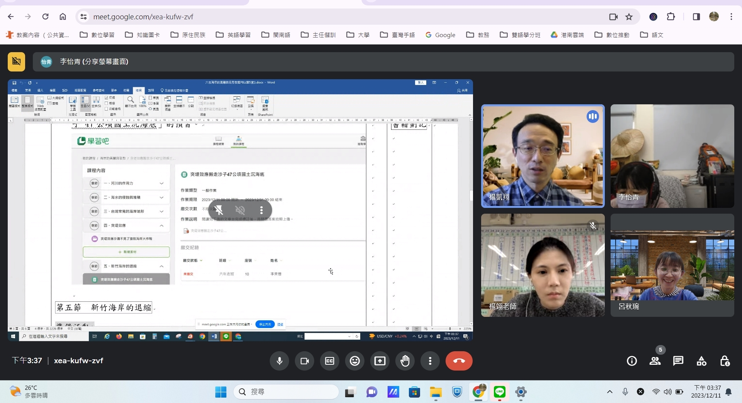The height and width of the screenshot is (403, 742).
Task: Open the 英語學習 bookmarks folder
Action: 233,35
